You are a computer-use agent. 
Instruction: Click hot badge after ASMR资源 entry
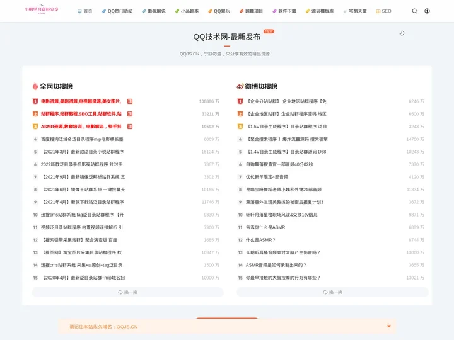[x=130, y=127]
